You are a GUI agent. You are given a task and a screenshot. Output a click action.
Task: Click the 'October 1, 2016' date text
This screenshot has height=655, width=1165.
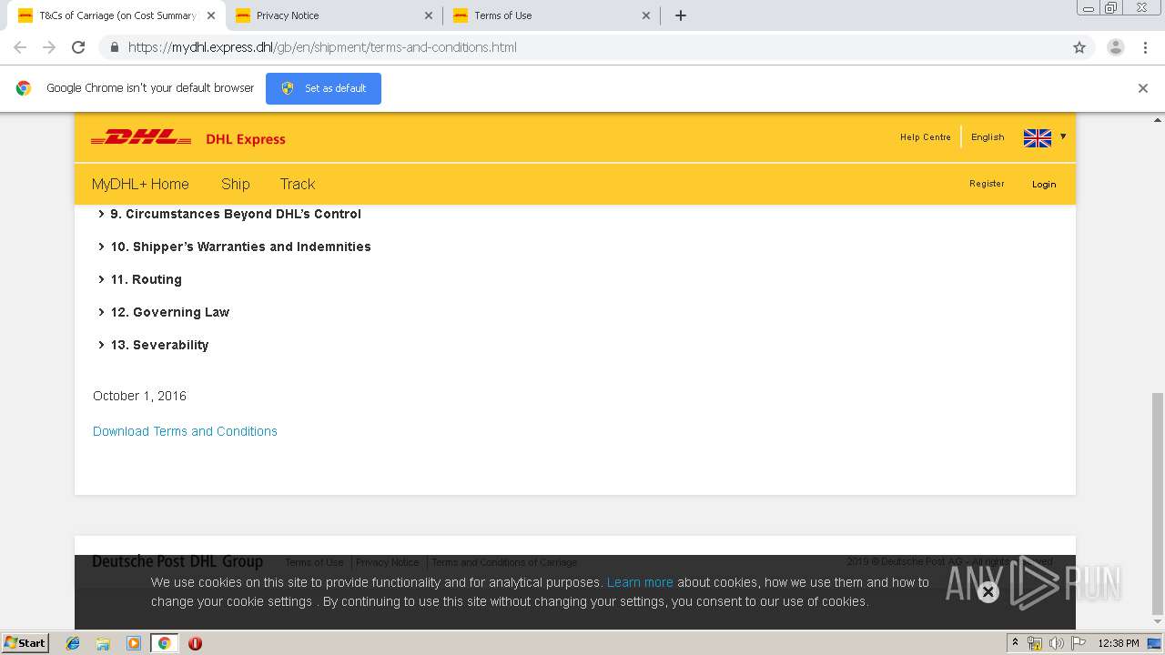pyautogui.click(x=139, y=396)
